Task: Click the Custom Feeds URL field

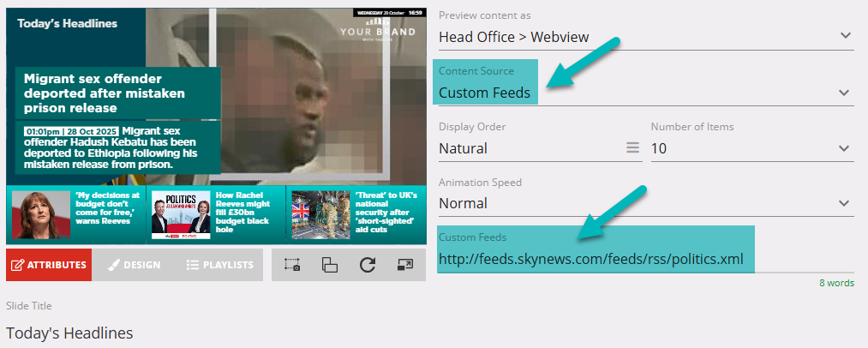Action: [x=591, y=259]
